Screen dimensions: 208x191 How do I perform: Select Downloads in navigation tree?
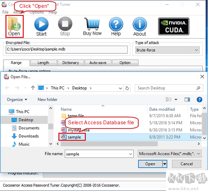pyautogui.click(x=25, y=136)
